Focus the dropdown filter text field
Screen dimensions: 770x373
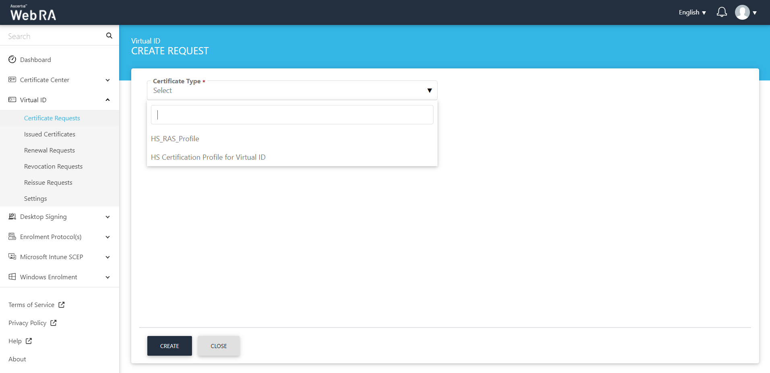[292, 115]
